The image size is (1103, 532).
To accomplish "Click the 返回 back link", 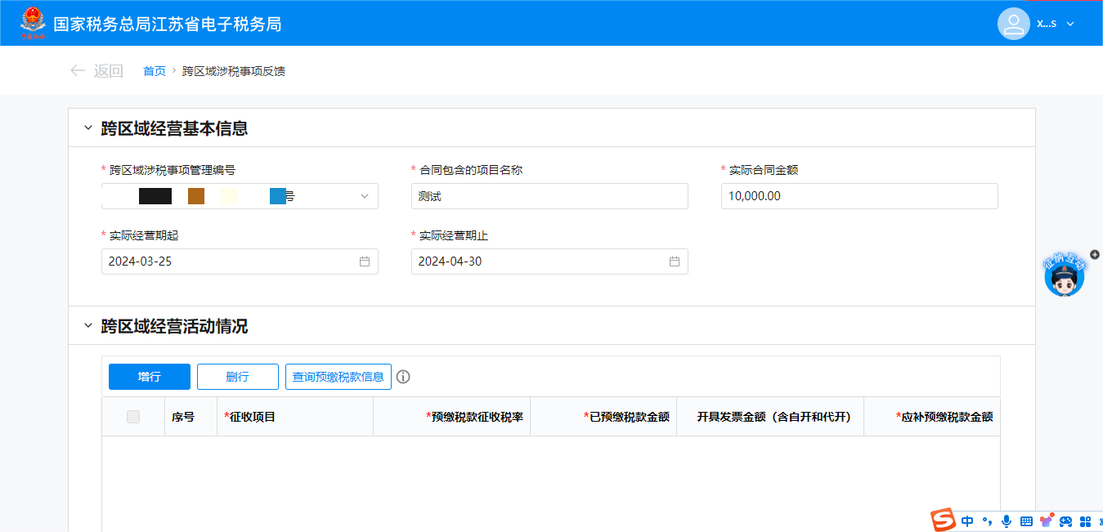I will 96,71.
